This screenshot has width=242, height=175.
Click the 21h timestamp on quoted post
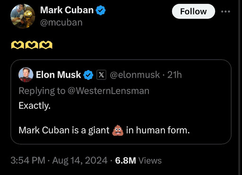pos(174,75)
